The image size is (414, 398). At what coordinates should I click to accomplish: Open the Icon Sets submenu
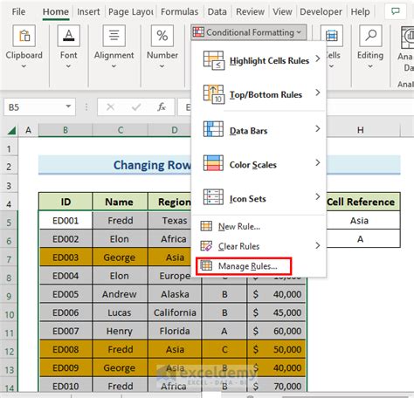[259, 197]
